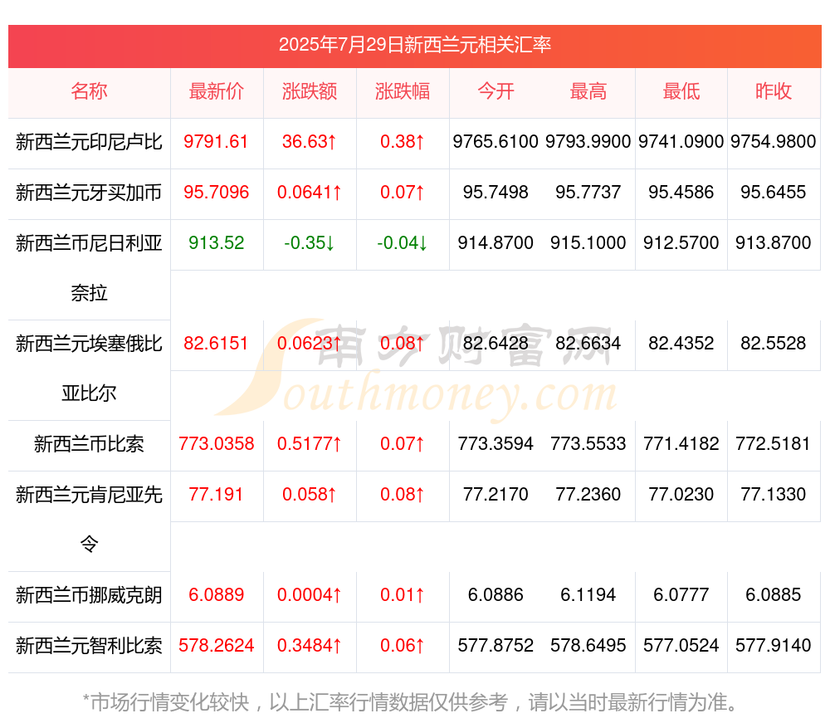Click change percent -0.04↓
This screenshot has width=830, height=728.
click(x=403, y=243)
